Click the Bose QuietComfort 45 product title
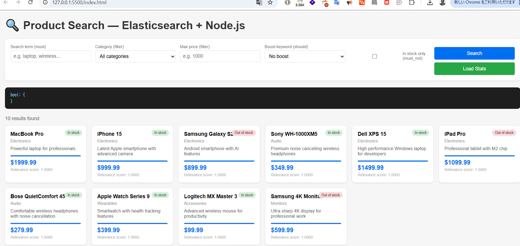This screenshot has height=246, width=520. 38,196
